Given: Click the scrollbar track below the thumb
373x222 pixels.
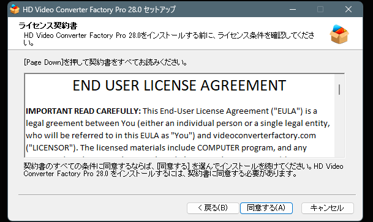Looking at the screenshot, I should pos(339,126).
